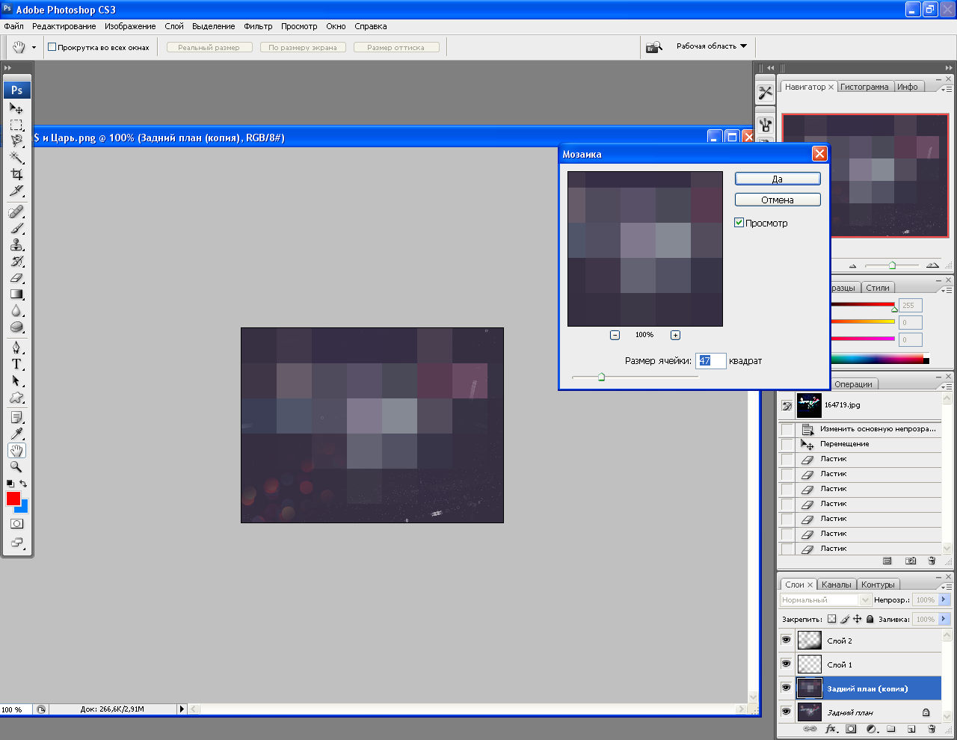Click the Mosaic preview zoom-in plus icon
Image resolution: width=957 pixels, height=740 pixels.
pyautogui.click(x=675, y=335)
